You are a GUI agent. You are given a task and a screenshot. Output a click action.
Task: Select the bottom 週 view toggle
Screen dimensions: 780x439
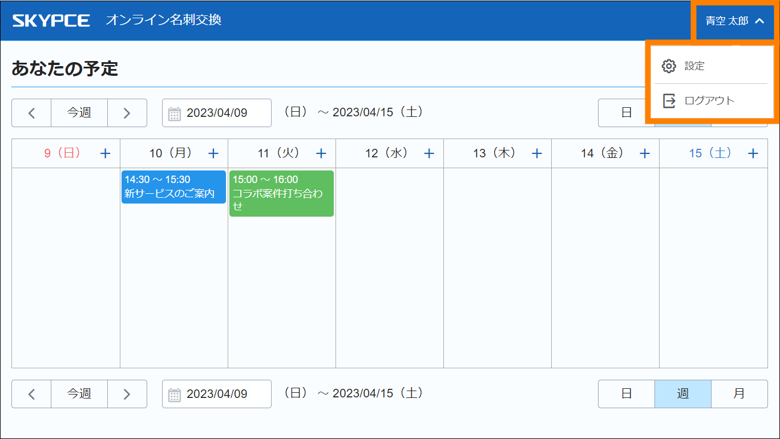683,394
